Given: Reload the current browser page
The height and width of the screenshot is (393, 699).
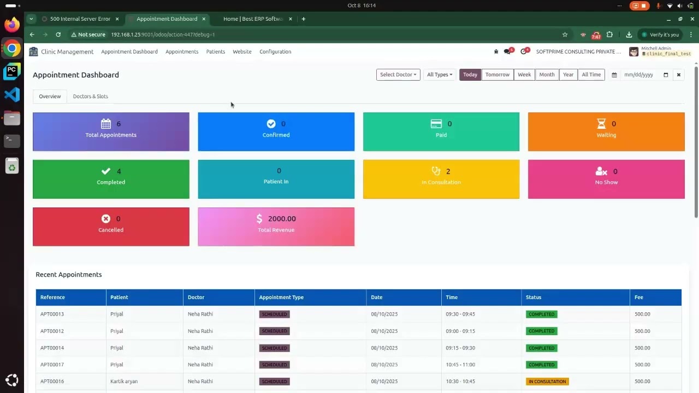Looking at the screenshot, I should (58, 34).
